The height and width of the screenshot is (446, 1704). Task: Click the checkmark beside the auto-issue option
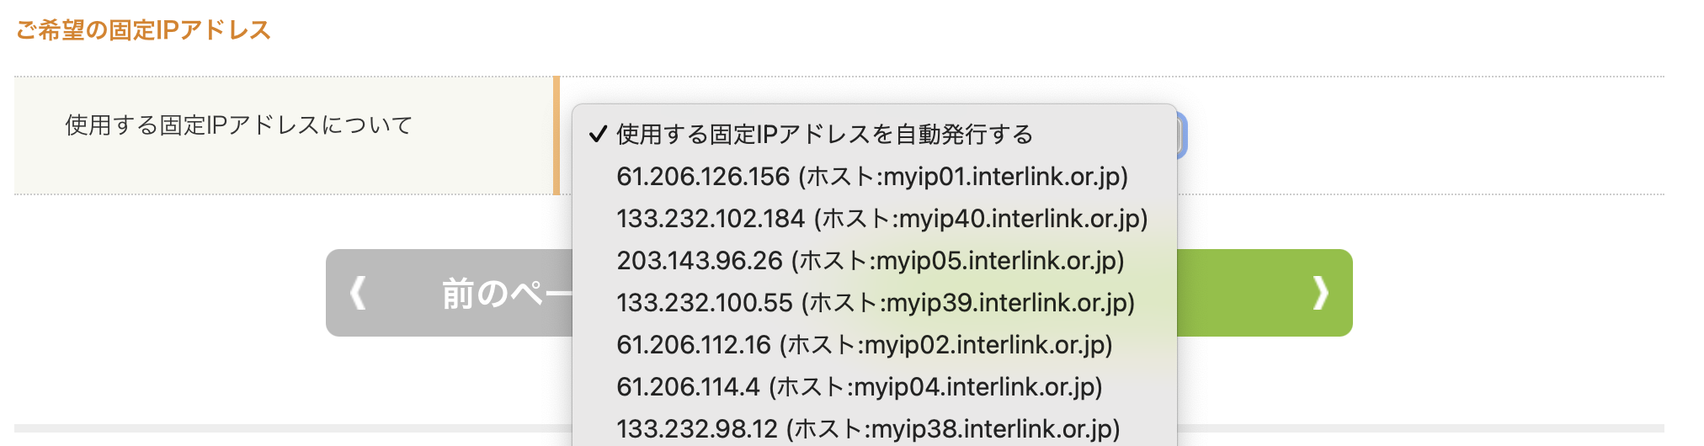(598, 135)
